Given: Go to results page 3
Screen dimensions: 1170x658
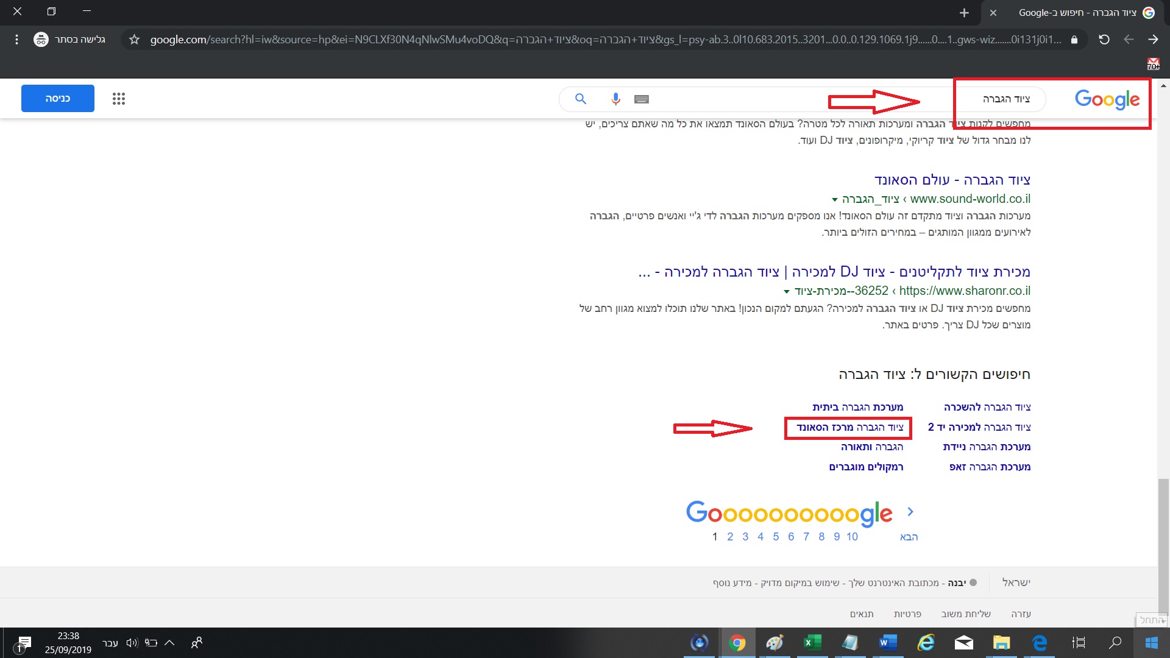Looking at the screenshot, I should [x=745, y=537].
